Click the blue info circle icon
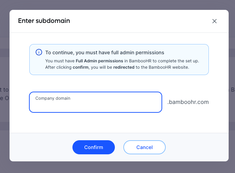This screenshot has height=173, width=235. click(39, 52)
